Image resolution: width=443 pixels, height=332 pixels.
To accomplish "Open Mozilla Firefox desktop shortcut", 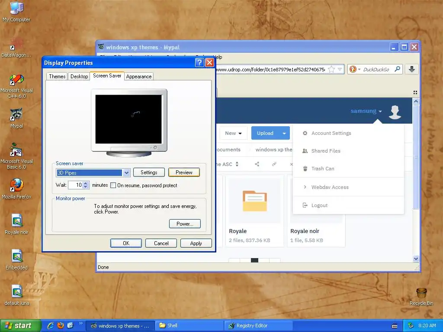I will (x=16, y=188).
